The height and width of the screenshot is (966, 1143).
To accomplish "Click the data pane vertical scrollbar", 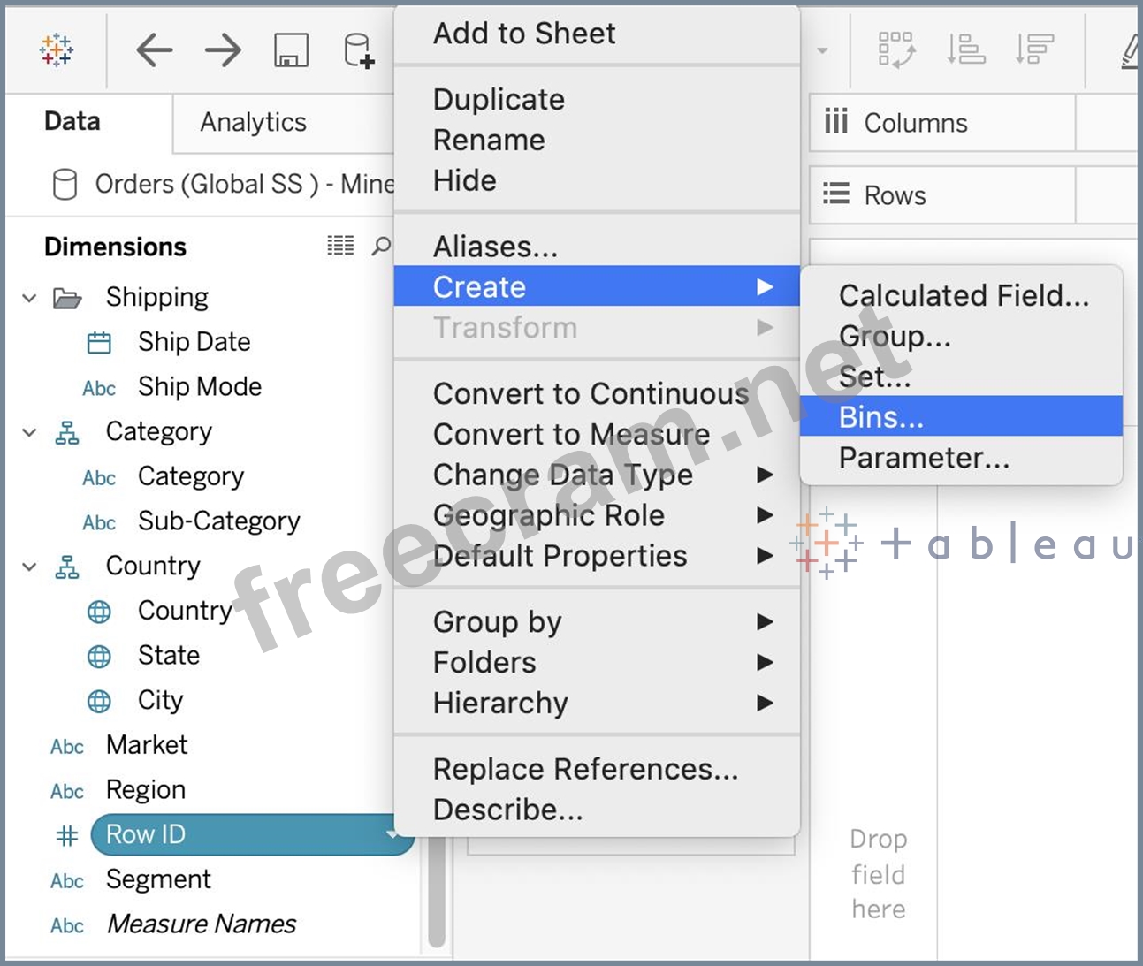I will pos(436,893).
